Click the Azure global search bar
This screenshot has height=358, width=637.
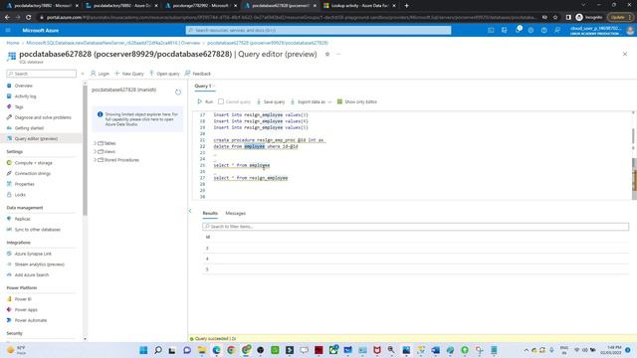pos(318,31)
